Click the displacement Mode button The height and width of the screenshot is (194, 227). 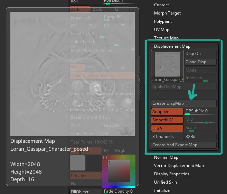(x=200, y=70)
